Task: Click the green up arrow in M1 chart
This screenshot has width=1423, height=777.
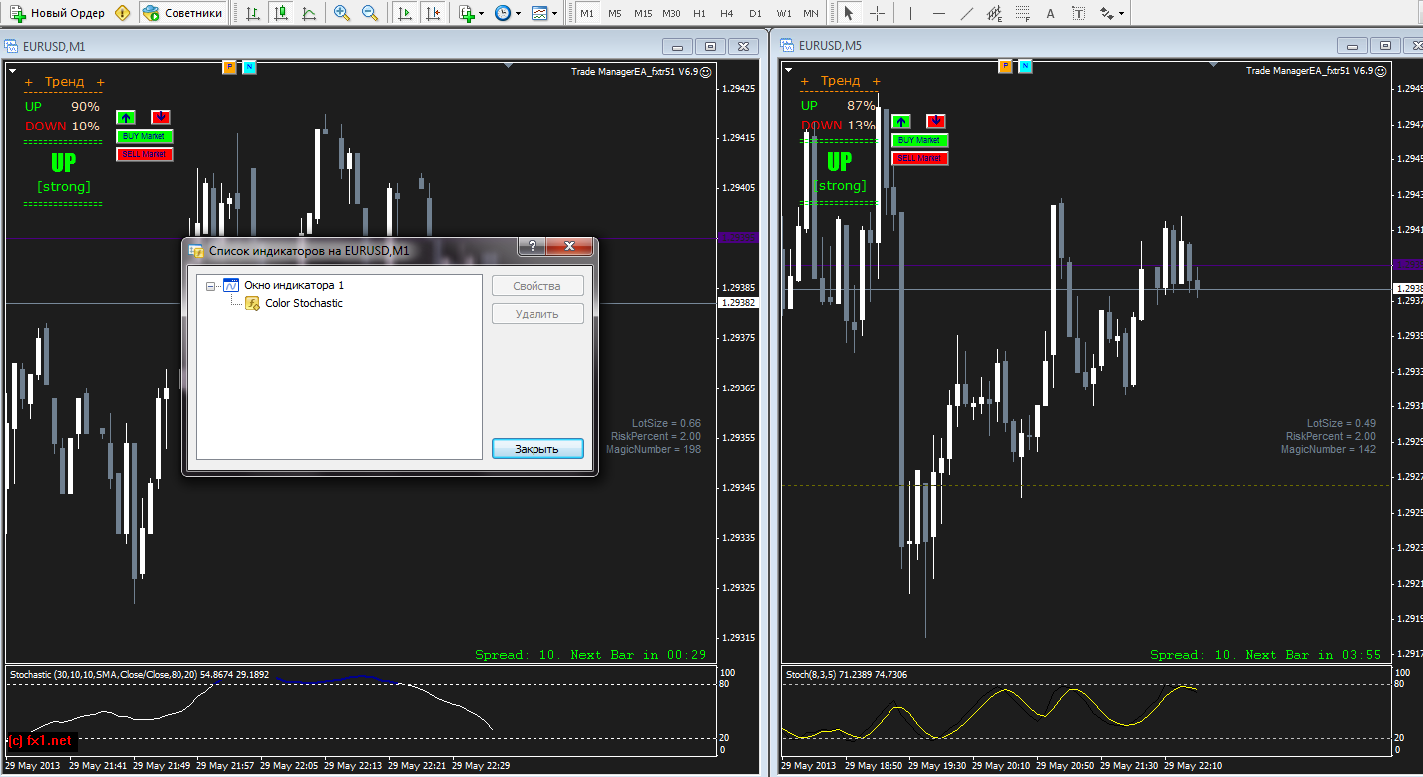Action: 125,117
